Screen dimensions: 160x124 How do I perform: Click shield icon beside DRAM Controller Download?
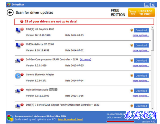132,60
